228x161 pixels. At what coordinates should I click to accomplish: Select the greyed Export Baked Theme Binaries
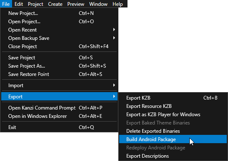coord(173,123)
